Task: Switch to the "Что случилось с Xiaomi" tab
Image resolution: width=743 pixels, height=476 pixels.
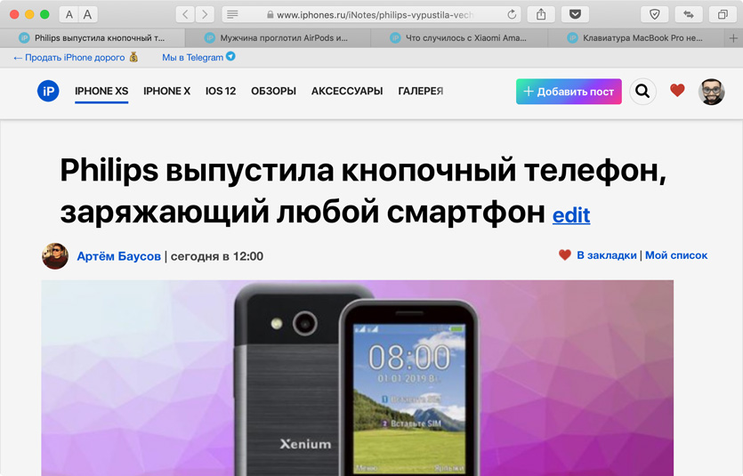Action: point(459,38)
